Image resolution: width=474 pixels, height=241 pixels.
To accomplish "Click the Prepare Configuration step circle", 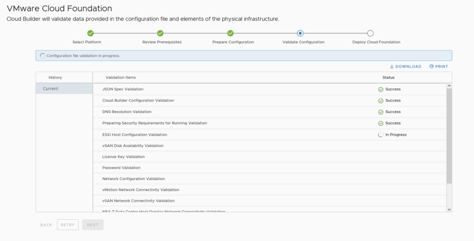I will click(230, 33).
